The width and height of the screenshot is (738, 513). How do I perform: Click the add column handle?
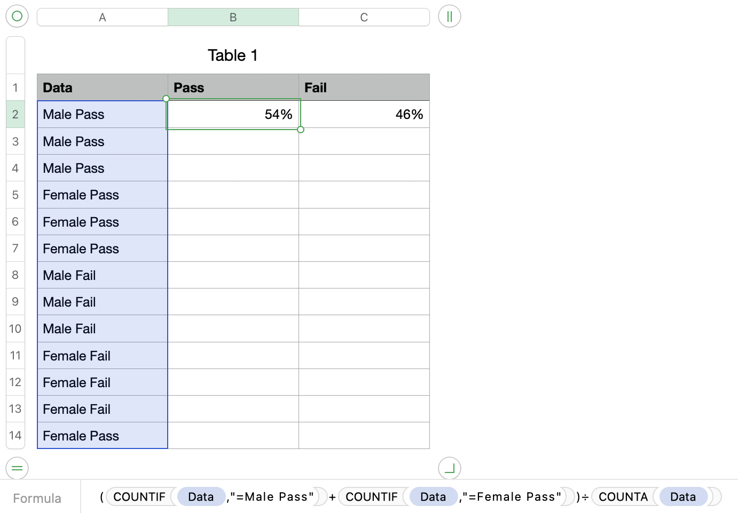click(x=449, y=17)
